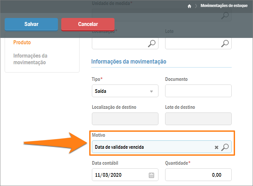Click the Lote search magnifier icon
The height and width of the screenshot is (186, 253).
pos(225,43)
